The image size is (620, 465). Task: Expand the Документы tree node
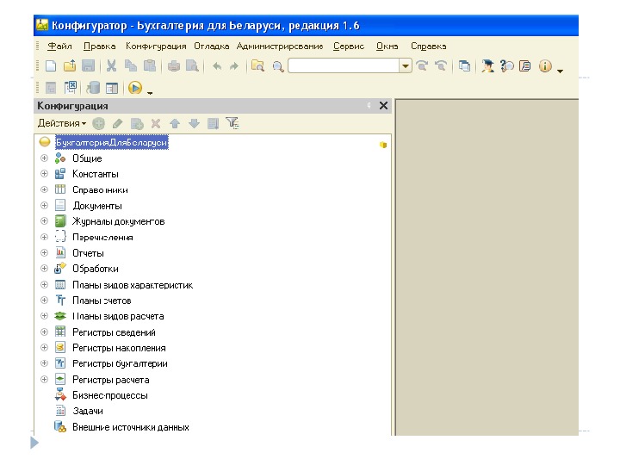(44, 205)
